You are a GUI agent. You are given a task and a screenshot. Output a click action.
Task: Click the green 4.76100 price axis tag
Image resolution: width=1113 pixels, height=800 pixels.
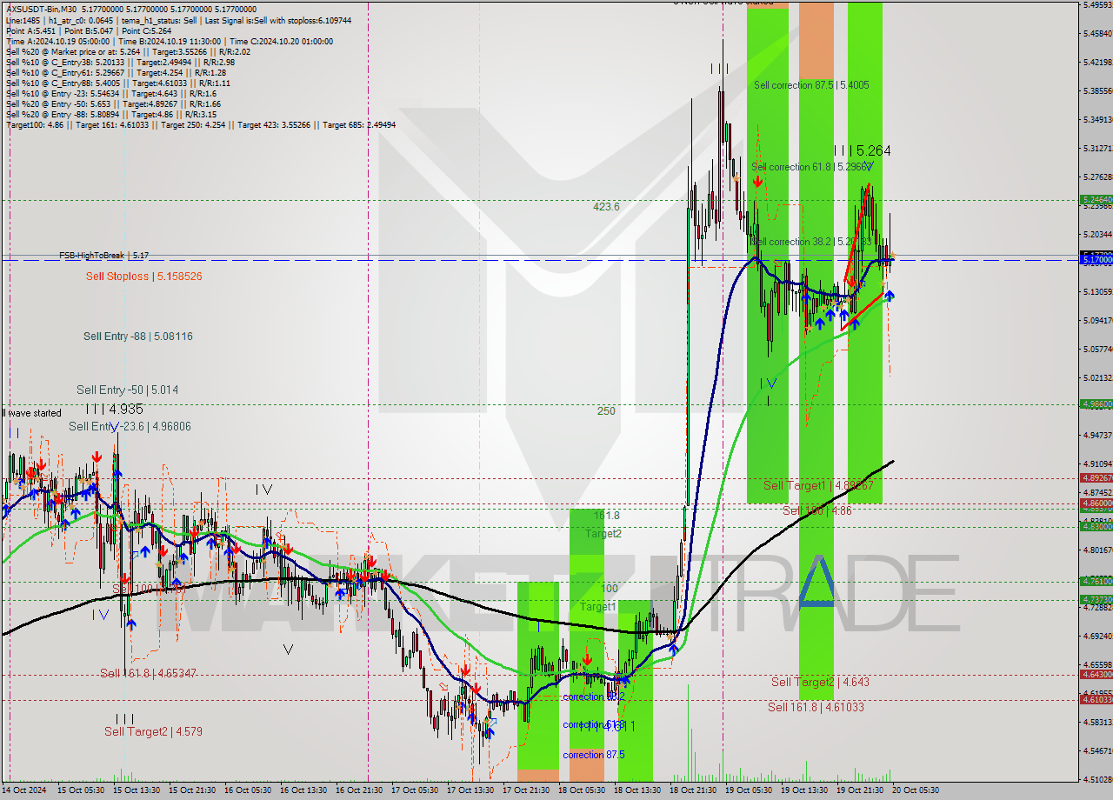pyautogui.click(x=1096, y=581)
